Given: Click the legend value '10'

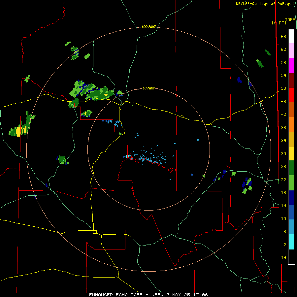Looking at the screenshot, I should 283,219.
